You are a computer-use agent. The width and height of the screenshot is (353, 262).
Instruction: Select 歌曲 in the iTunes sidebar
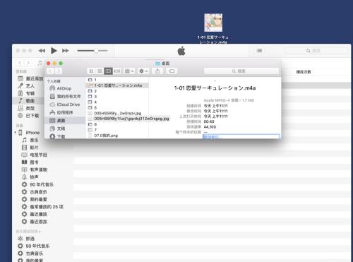pyautogui.click(x=30, y=101)
